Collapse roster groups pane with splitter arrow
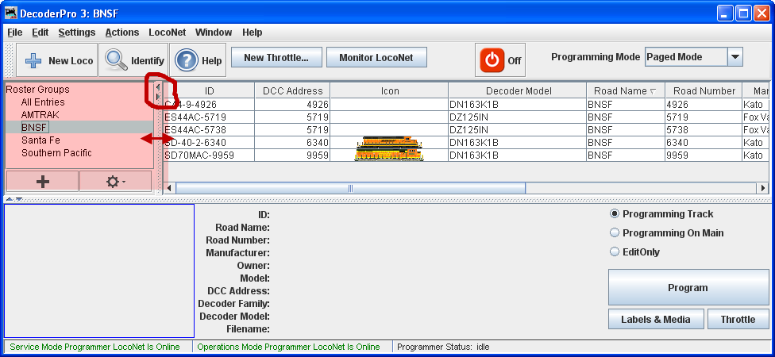The image size is (775, 357). point(157,86)
